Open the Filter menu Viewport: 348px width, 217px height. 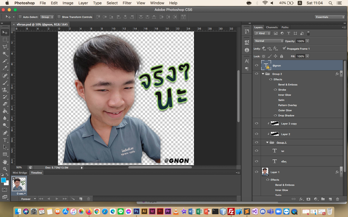(x=127, y=3)
